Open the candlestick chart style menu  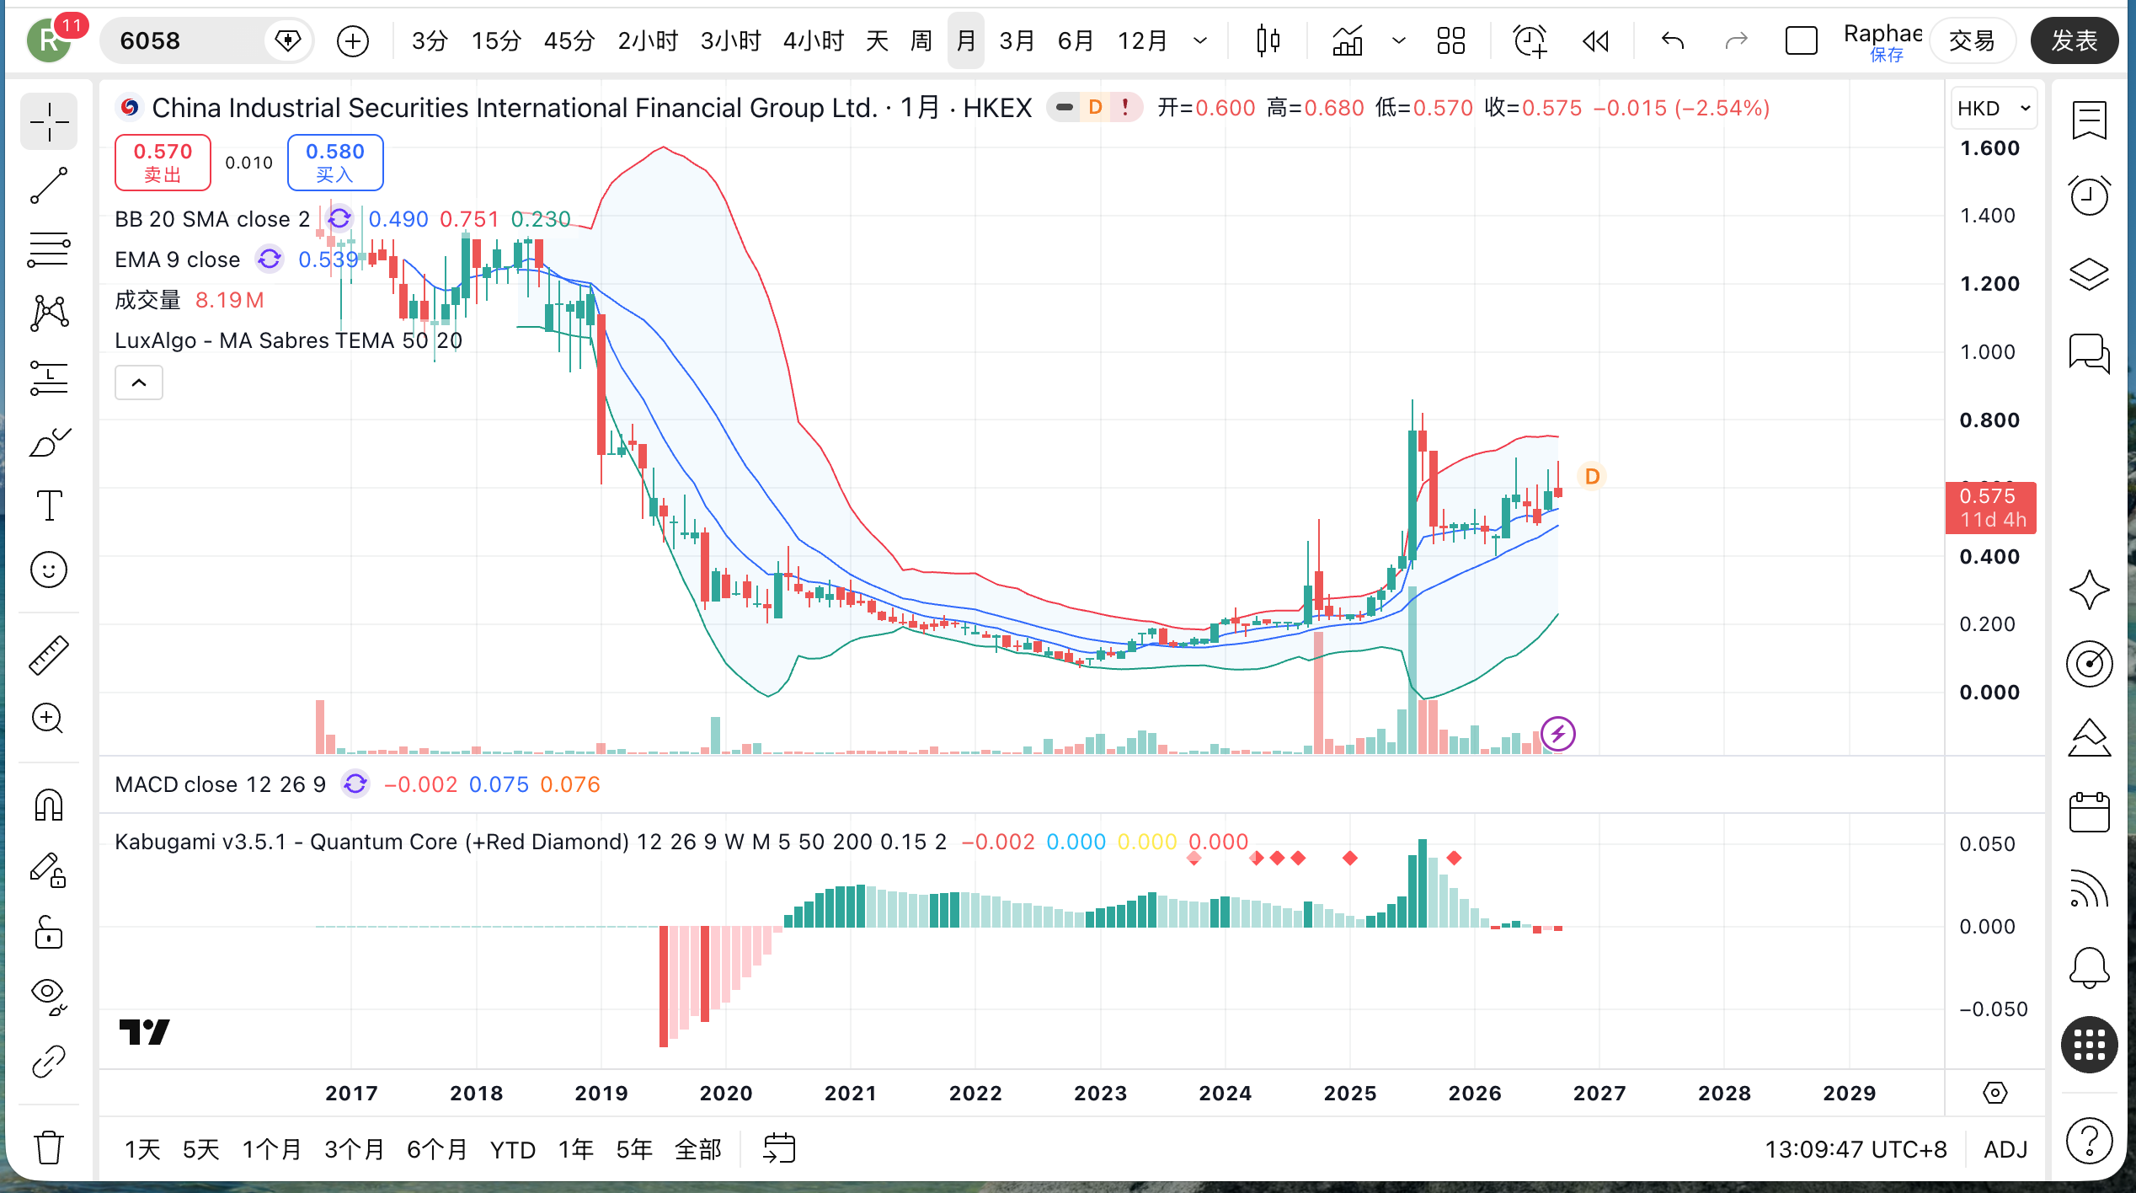tap(1268, 40)
